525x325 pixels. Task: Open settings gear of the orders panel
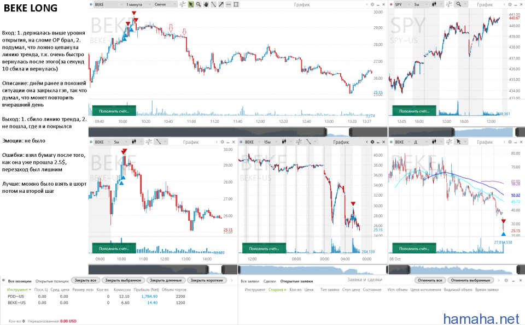(x=506, y=280)
